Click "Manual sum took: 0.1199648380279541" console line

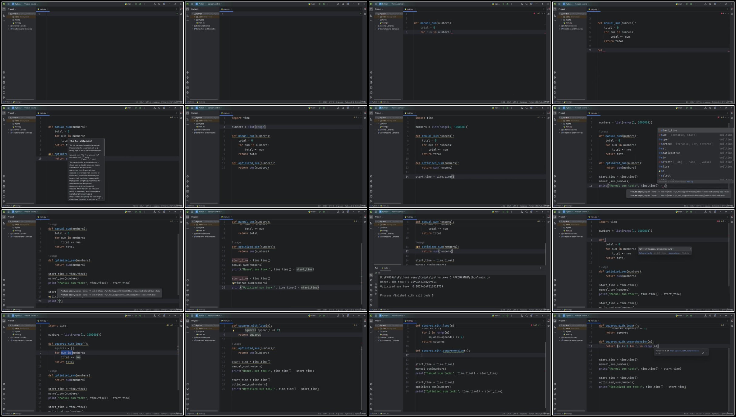point(408,282)
